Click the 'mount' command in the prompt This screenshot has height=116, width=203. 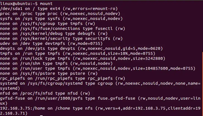click(x=47, y=3)
